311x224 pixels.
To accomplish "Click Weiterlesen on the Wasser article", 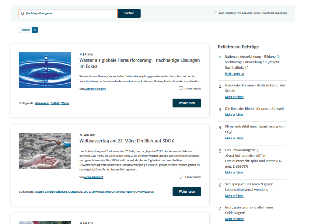I will tap(187, 103).
